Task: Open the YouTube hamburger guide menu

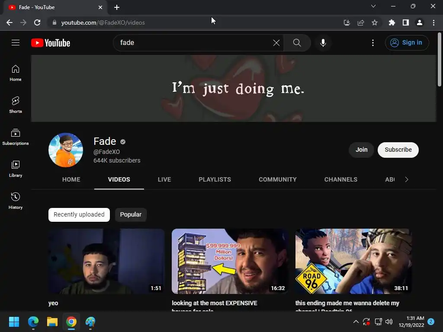Action: point(16,43)
